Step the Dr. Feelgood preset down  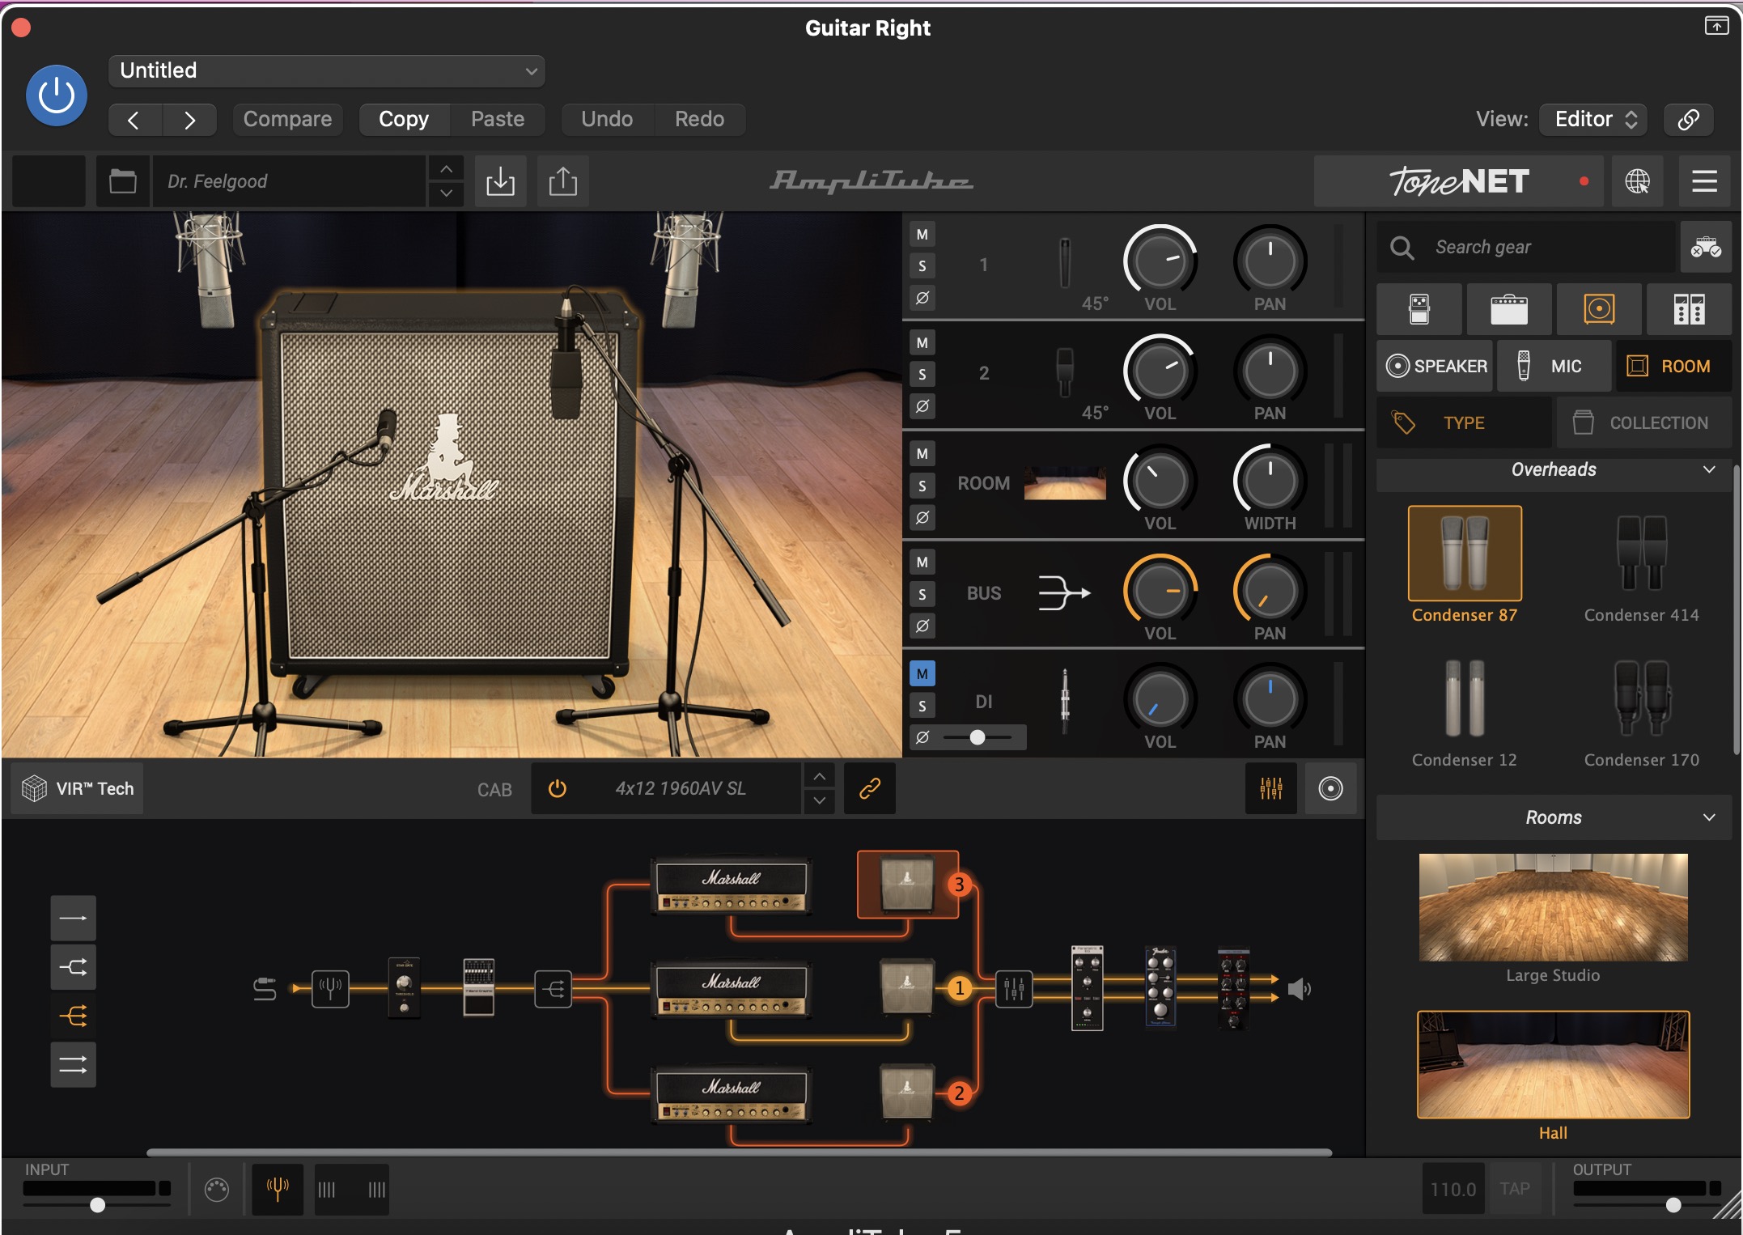(x=446, y=193)
